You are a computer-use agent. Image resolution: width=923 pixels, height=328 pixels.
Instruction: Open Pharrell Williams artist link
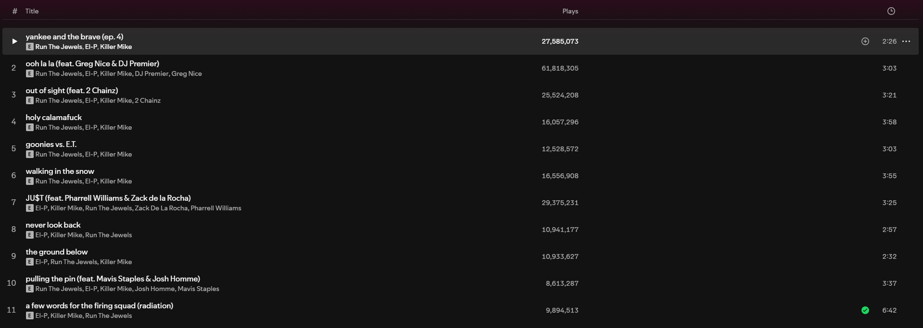[216, 208]
